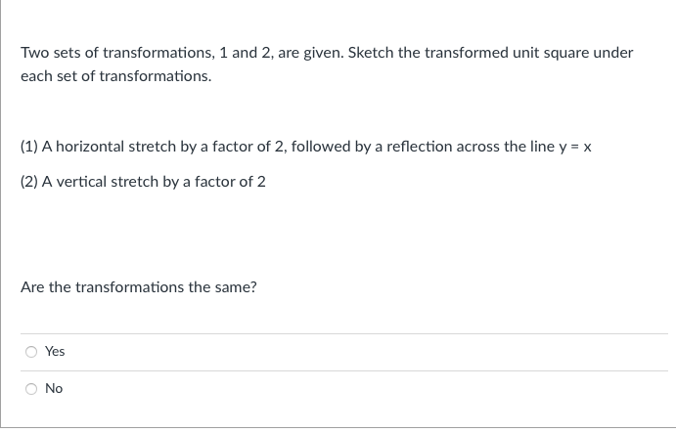Select the Yes radio button
This screenshot has width=676, height=433.
pos(31,352)
